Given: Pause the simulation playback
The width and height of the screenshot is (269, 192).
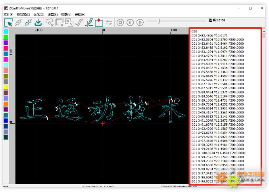Looking at the screenshot, I should click(130, 23).
